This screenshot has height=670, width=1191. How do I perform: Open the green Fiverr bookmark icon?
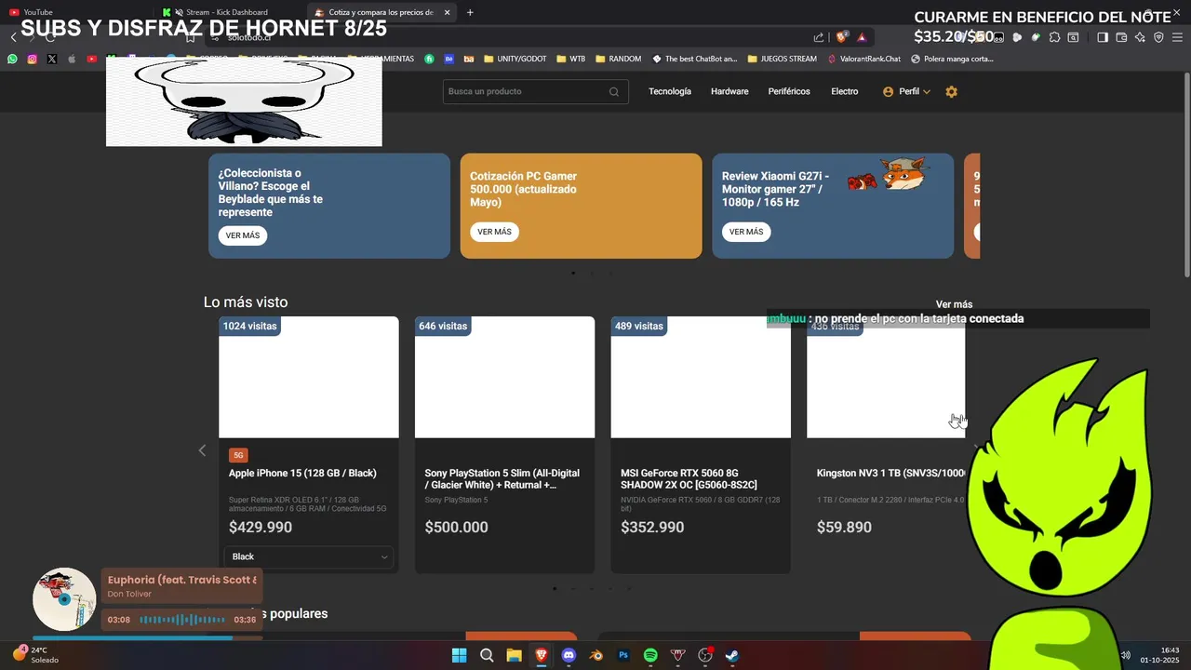click(429, 59)
